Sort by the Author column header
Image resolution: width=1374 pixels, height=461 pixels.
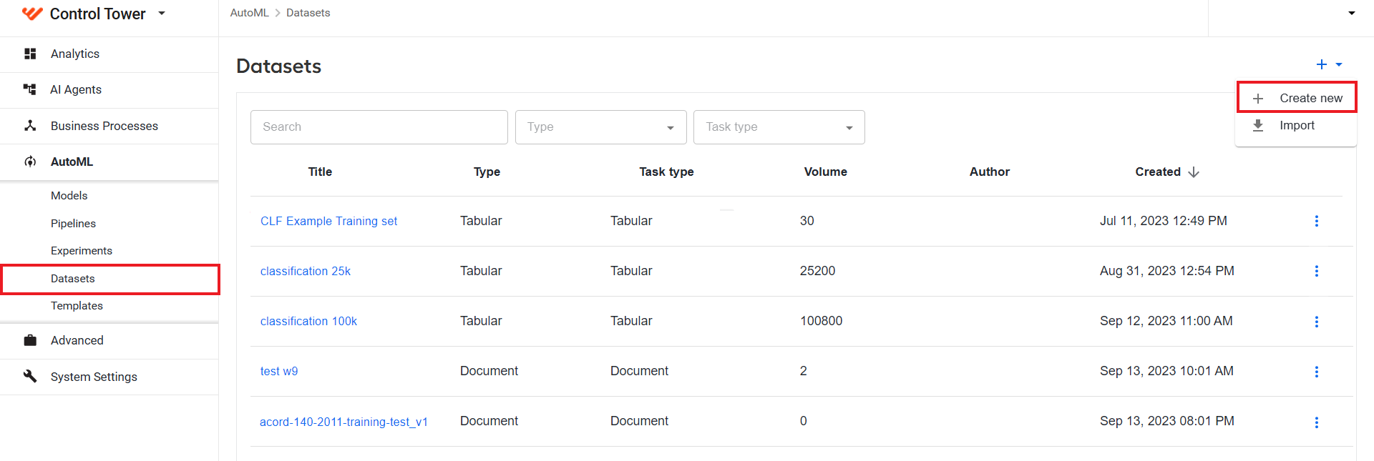pyautogui.click(x=990, y=172)
